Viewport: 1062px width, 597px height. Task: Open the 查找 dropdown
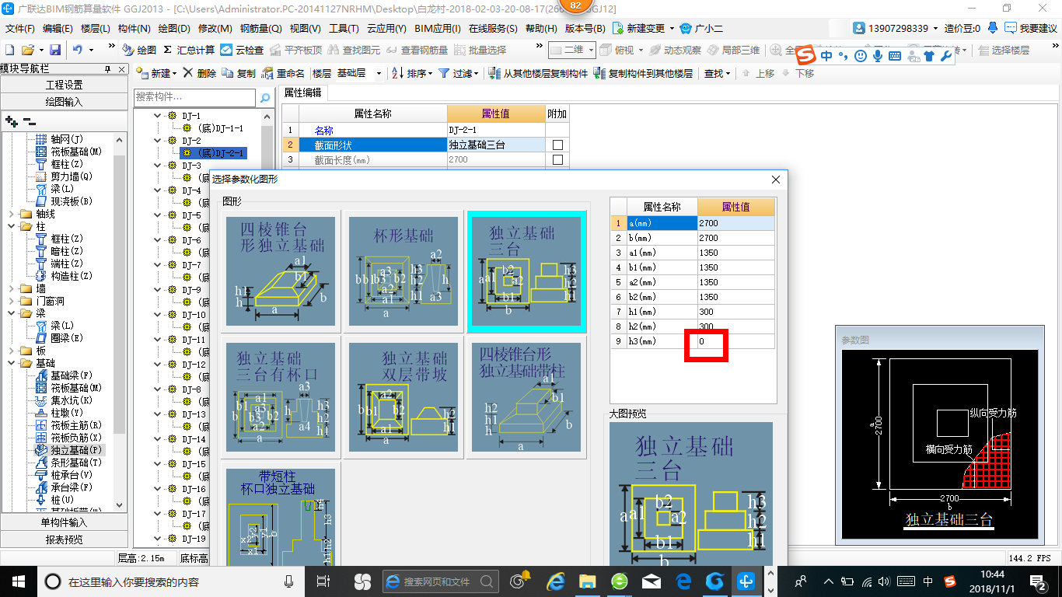pyautogui.click(x=718, y=73)
